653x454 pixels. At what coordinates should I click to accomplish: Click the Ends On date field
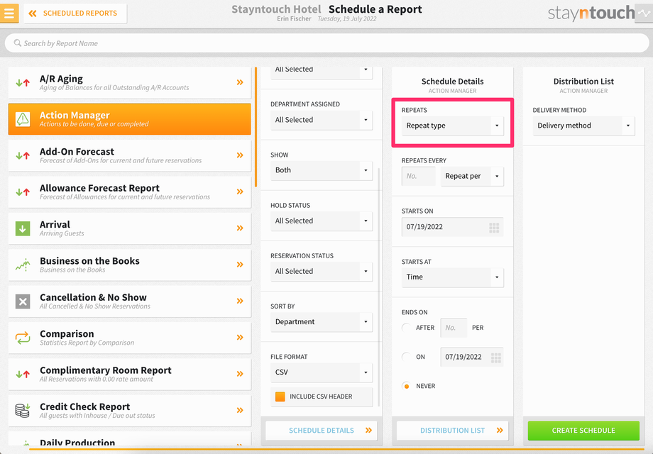(472, 357)
